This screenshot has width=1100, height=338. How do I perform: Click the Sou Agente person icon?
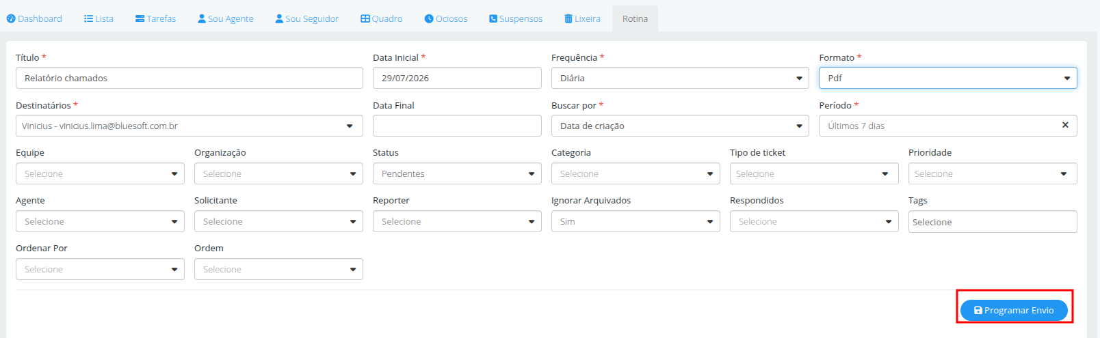202,19
